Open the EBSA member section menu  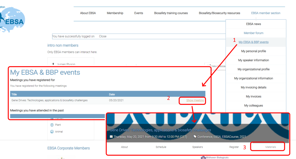(x=266, y=13)
